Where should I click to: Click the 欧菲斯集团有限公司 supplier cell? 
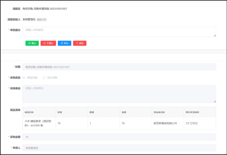165,123
